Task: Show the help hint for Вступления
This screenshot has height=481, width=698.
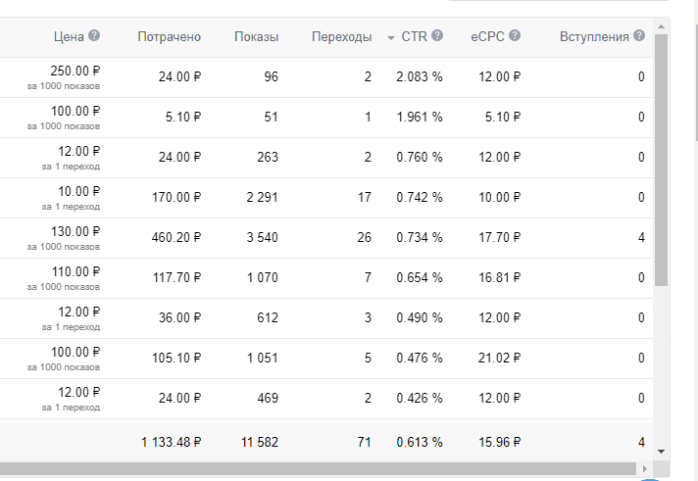Action: [639, 36]
